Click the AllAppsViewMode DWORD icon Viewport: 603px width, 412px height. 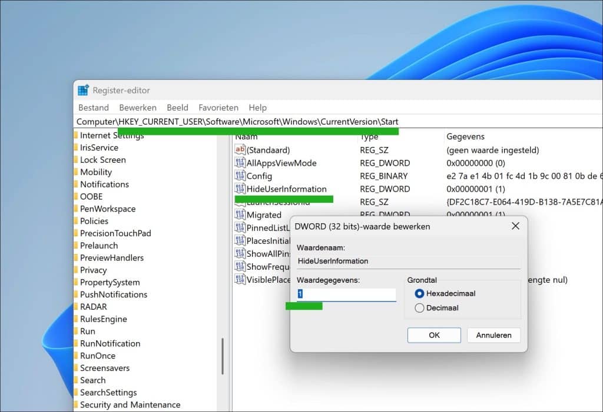coord(240,162)
